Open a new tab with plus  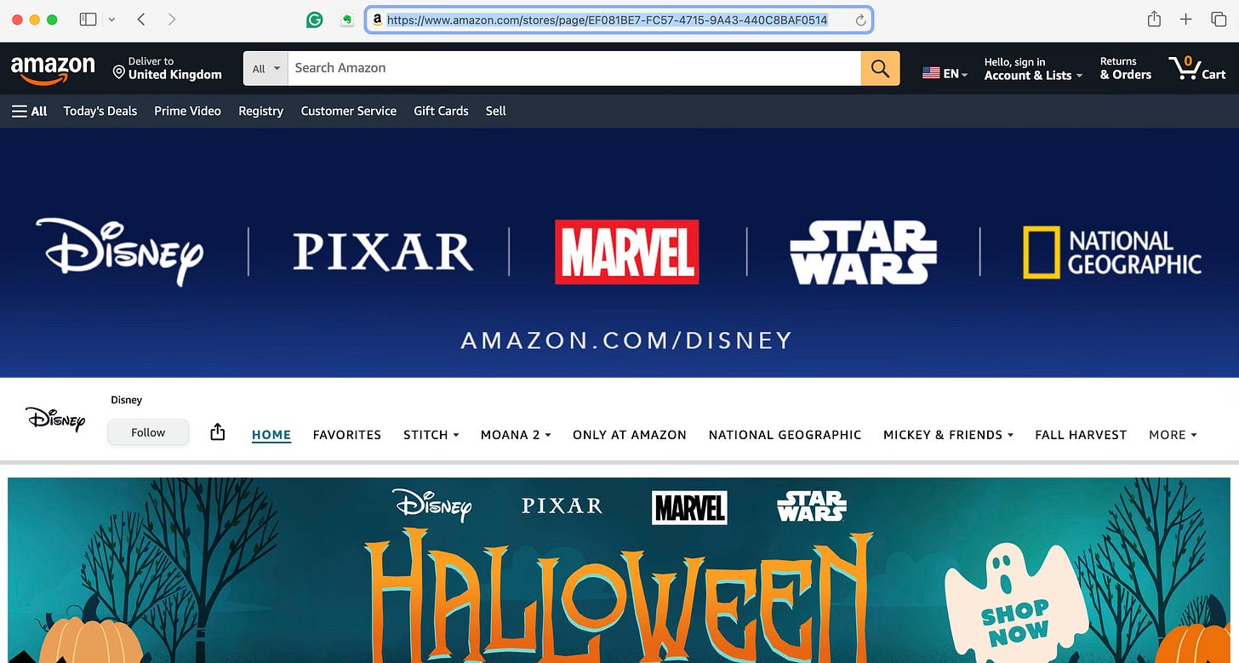1186,19
